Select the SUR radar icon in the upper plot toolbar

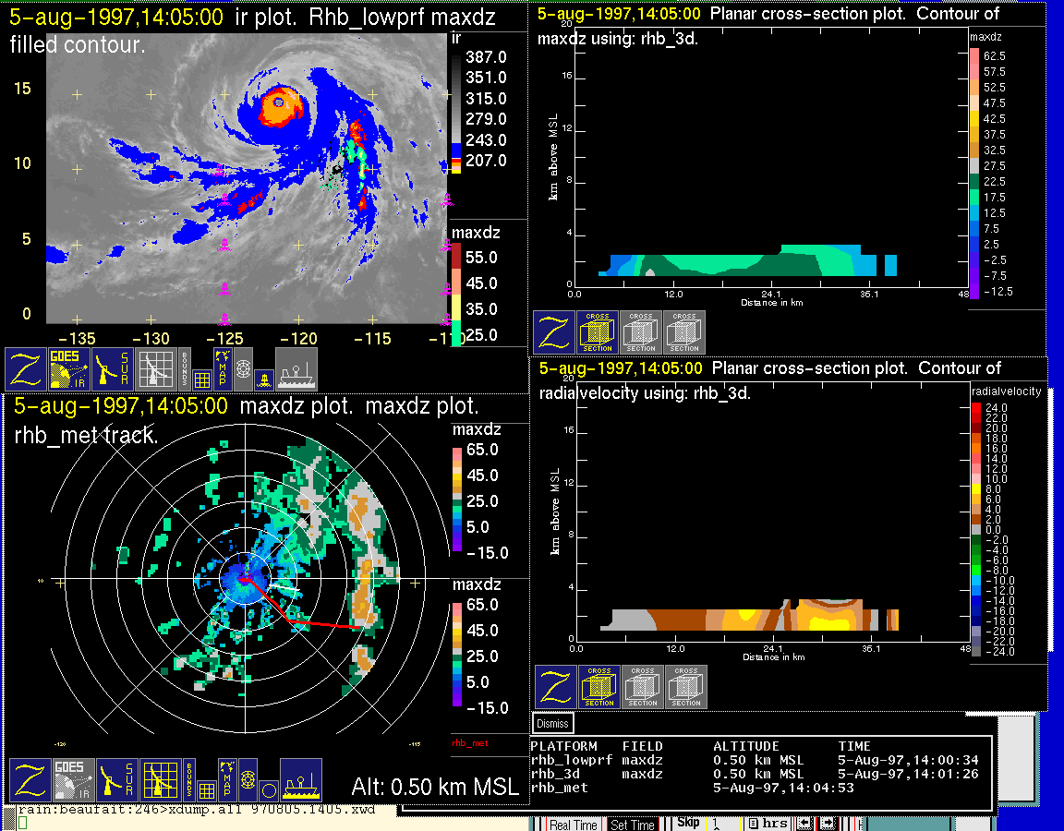click(113, 369)
